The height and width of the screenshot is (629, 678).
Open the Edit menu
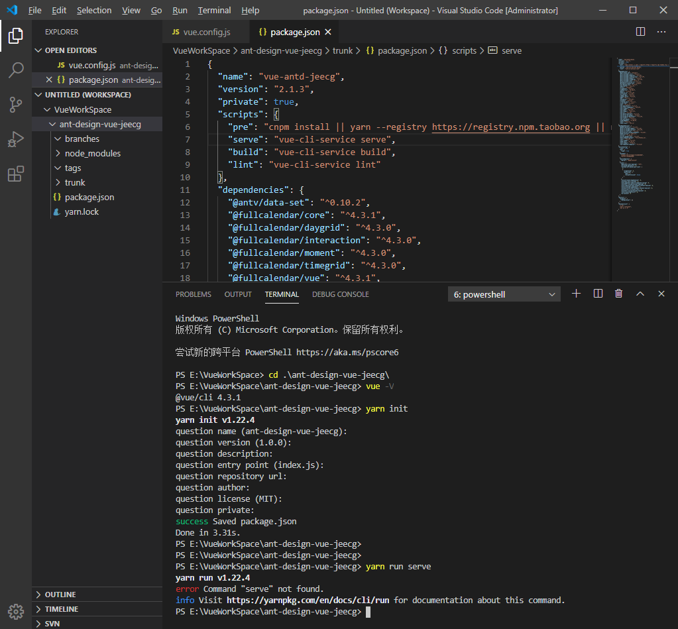59,11
